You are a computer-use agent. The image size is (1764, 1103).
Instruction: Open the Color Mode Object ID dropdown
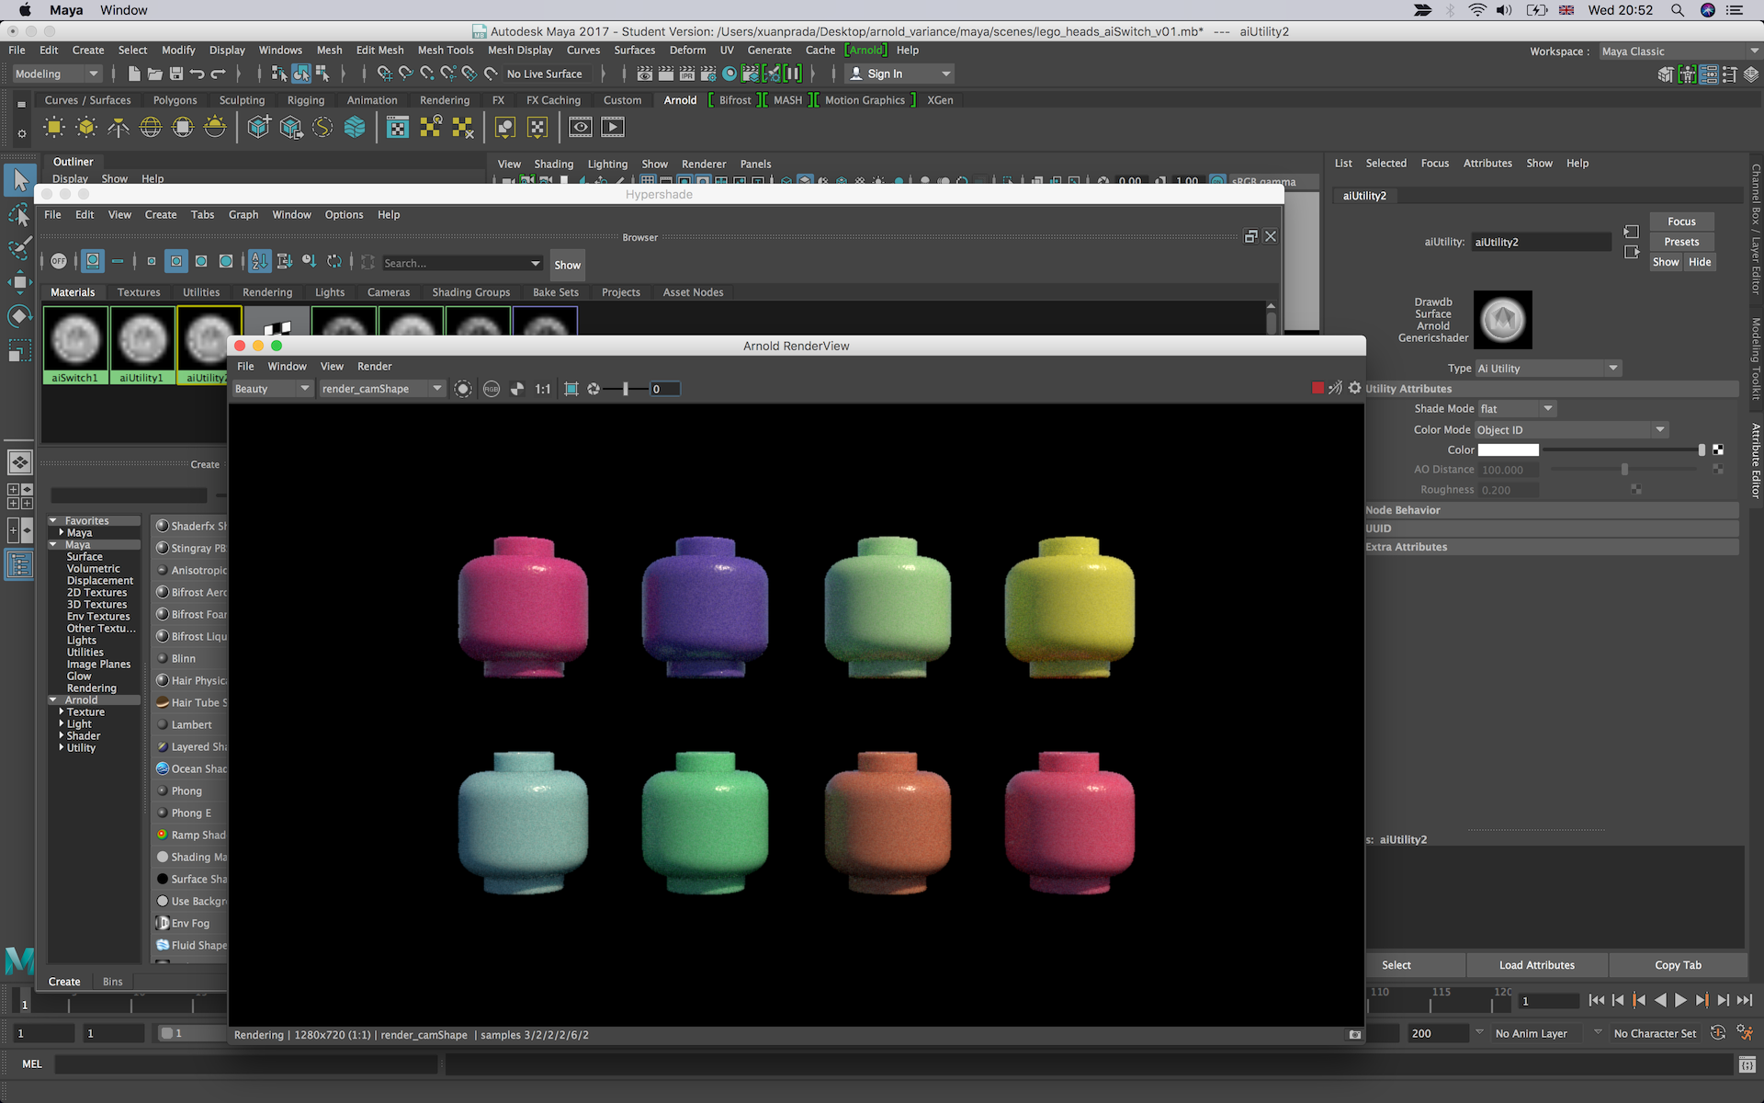pos(1571,430)
